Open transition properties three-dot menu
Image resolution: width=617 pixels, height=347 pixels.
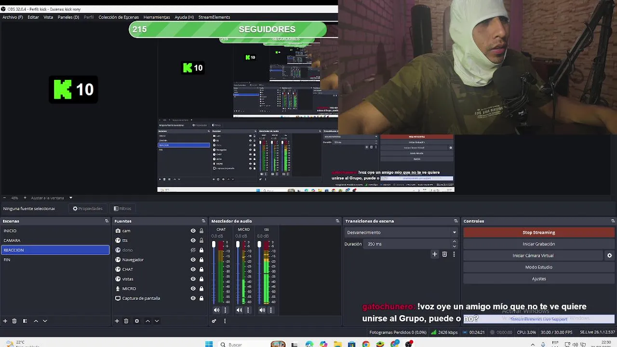coord(454,254)
